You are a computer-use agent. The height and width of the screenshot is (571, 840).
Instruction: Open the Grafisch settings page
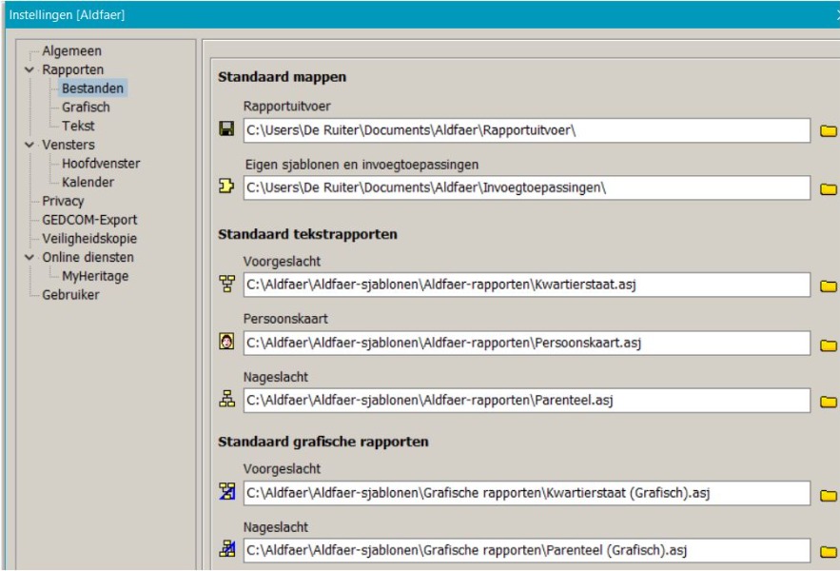click(x=86, y=108)
